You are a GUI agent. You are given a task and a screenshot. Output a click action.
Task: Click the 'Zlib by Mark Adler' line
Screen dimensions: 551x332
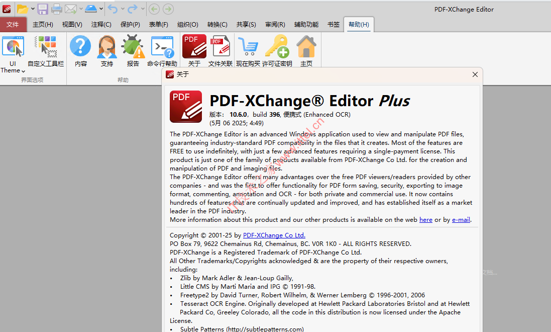[237, 278]
